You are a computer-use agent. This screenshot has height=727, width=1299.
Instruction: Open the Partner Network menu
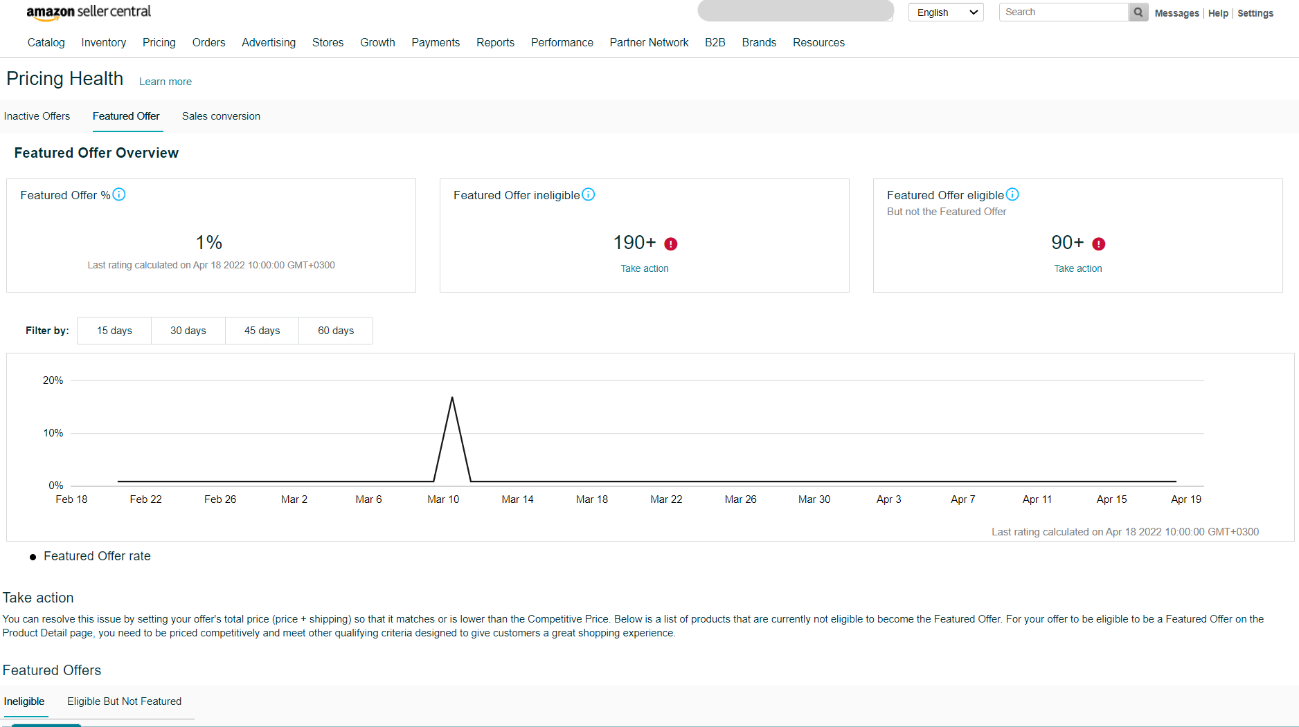pyautogui.click(x=649, y=42)
